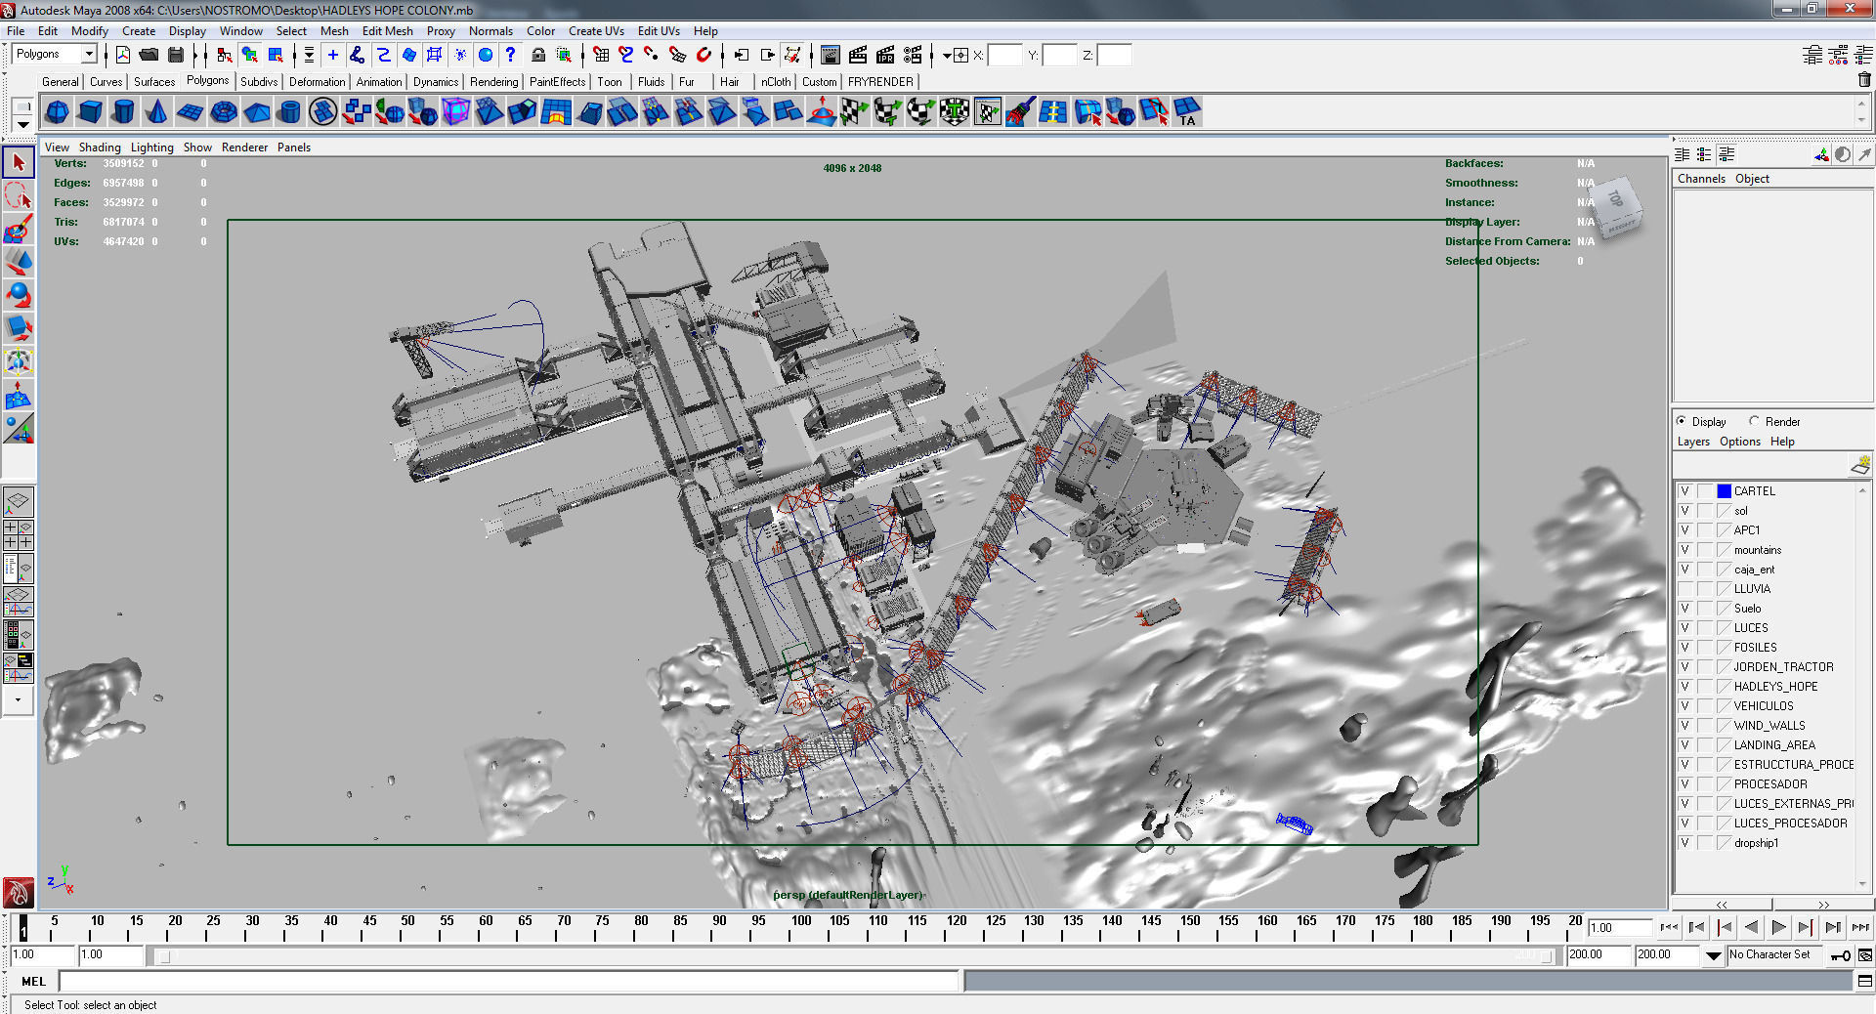Image resolution: width=1876 pixels, height=1014 pixels.
Task: Play the animation backwards
Action: (x=1752, y=927)
